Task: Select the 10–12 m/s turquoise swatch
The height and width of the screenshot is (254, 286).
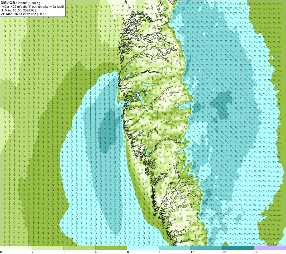Action: point(174,248)
